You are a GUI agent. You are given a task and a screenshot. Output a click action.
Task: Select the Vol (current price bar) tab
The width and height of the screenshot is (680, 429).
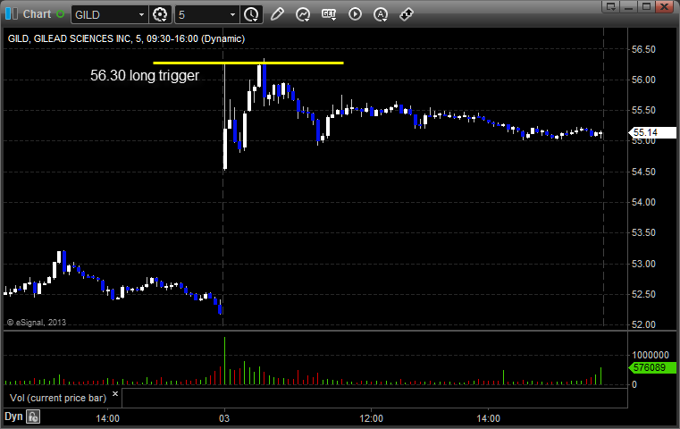(58, 399)
